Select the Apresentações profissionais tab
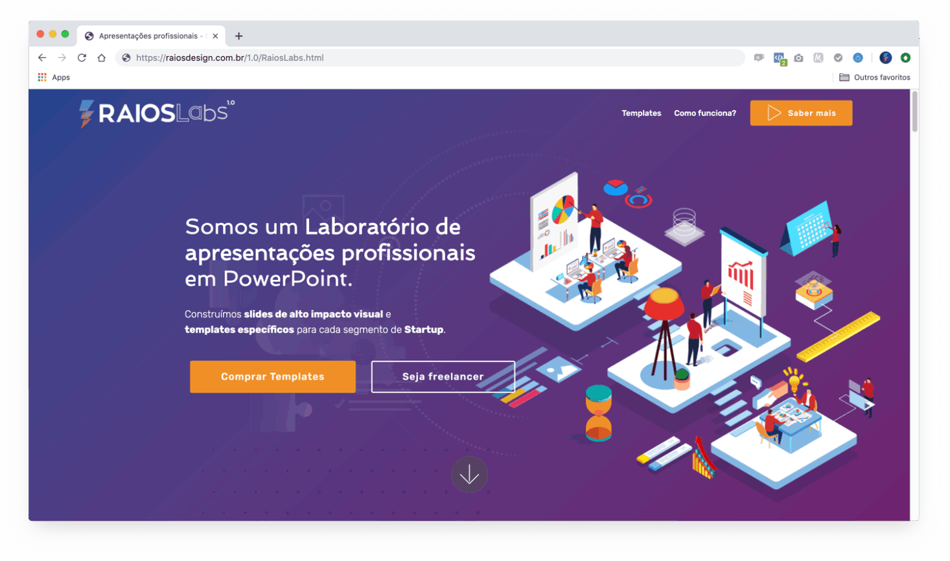 pos(151,36)
